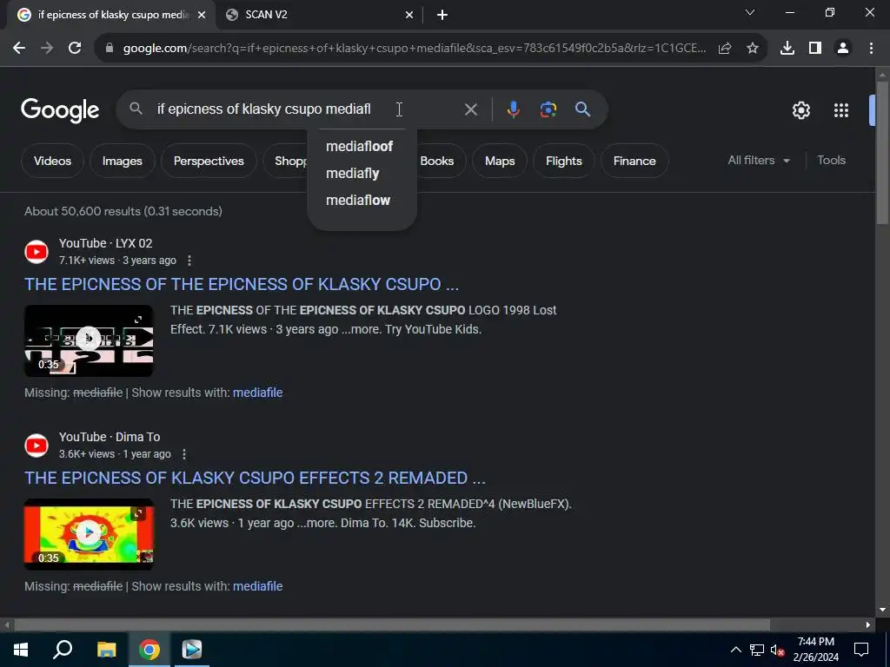Click the browser forward arrow
The image size is (890, 667).
tap(47, 49)
